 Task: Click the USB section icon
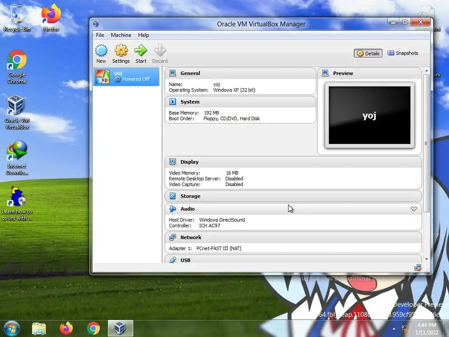pos(173,260)
